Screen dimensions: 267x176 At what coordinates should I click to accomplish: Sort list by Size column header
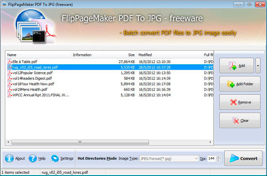pyautogui.click(x=120, y=55)
